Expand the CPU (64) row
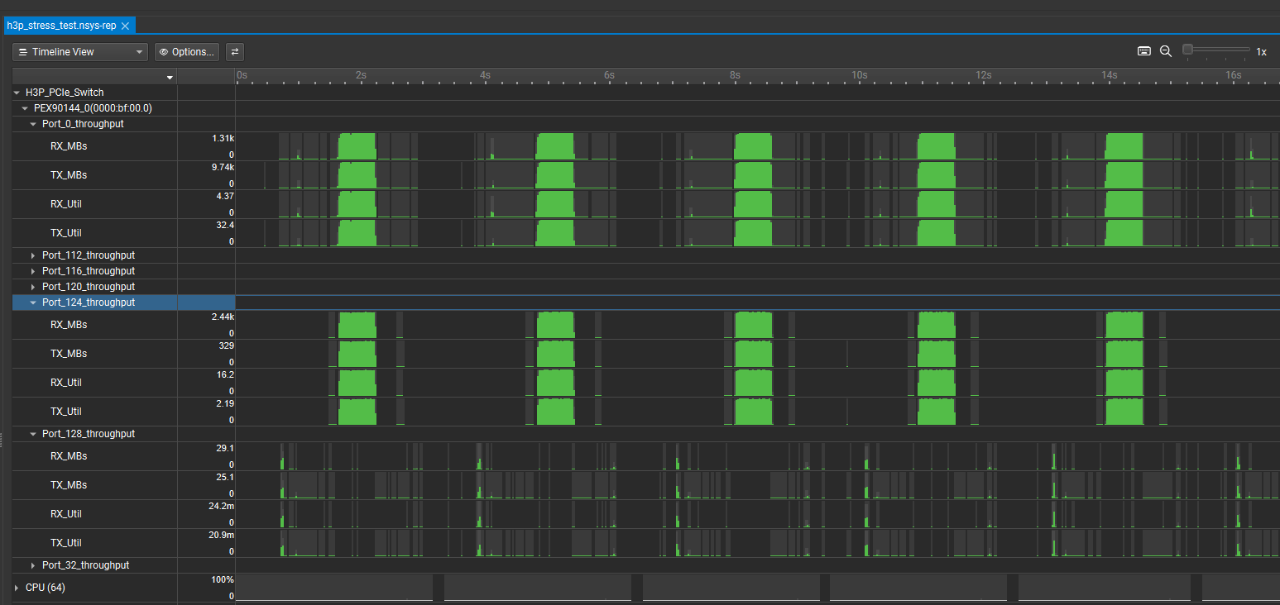 (17, 588)
